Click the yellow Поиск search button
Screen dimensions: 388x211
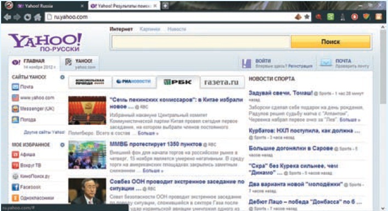pos(330,42)
